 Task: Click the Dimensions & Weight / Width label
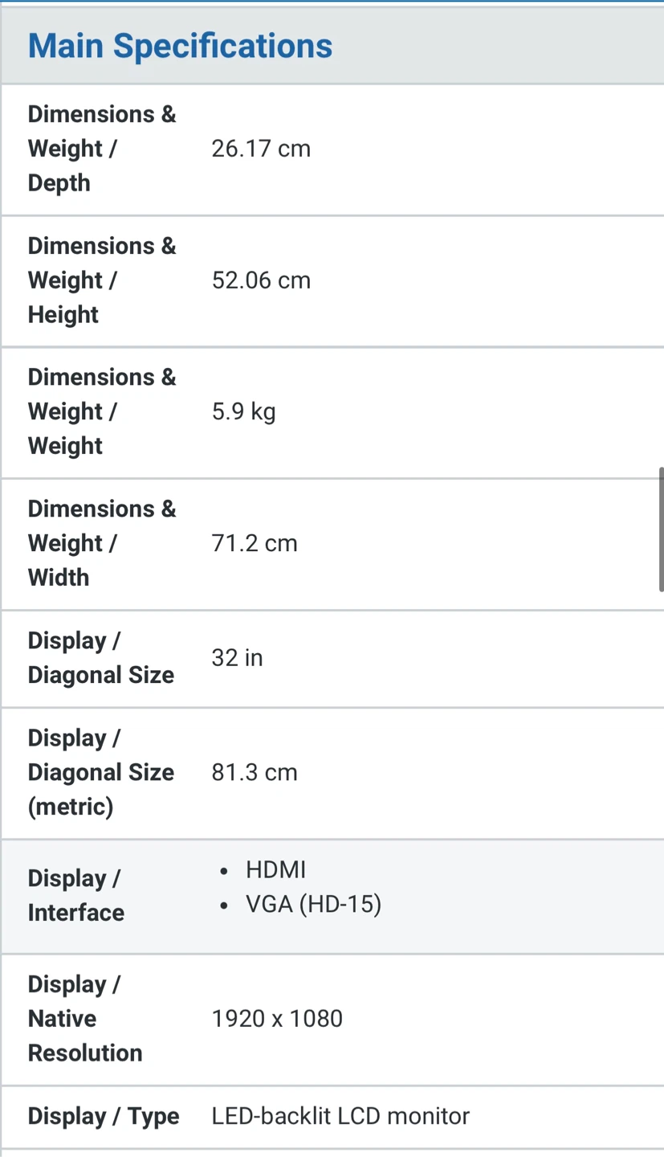point(102,543)
